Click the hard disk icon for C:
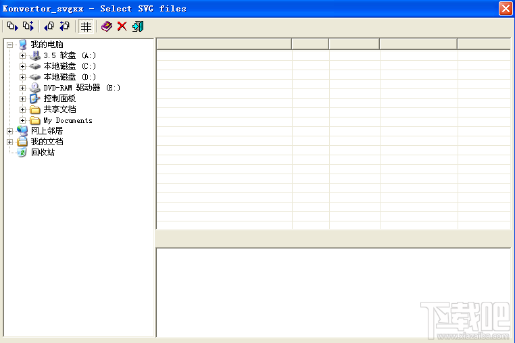 35,66
